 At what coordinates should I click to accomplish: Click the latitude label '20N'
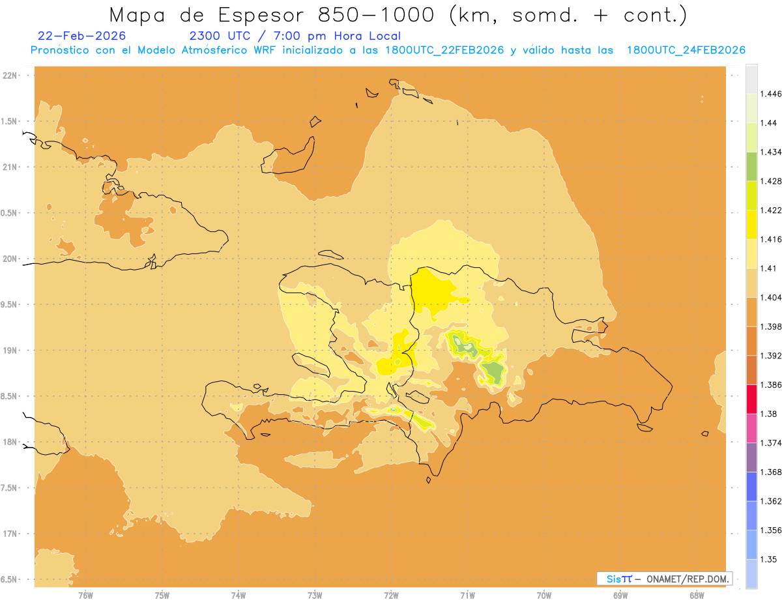[11, 259]
